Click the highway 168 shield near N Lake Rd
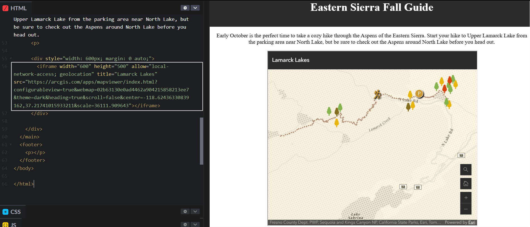530x227 pixels. pos(461,155)
